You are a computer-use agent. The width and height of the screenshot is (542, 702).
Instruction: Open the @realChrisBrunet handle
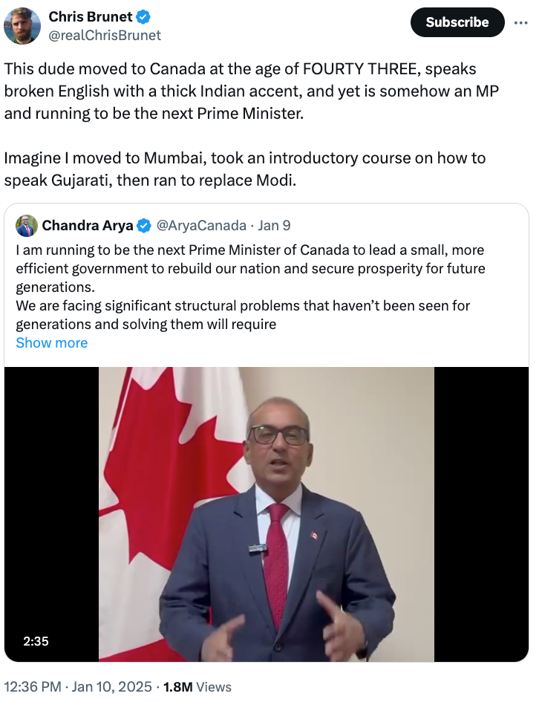(x=105, y=36)
